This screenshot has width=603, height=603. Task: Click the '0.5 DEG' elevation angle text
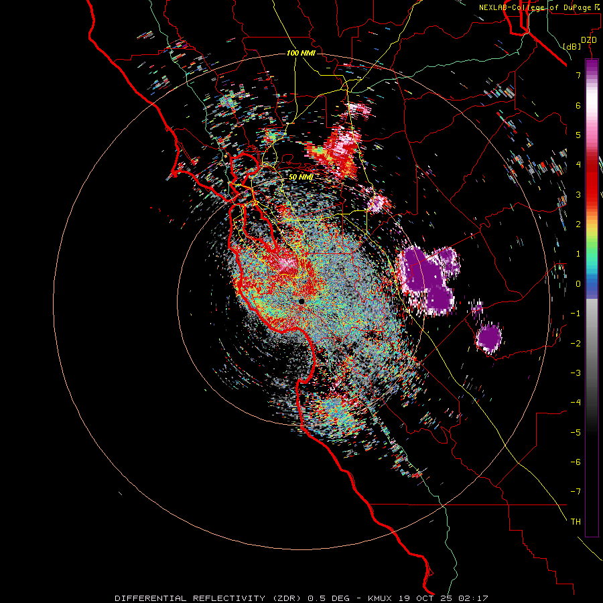(x=328, y=598)
